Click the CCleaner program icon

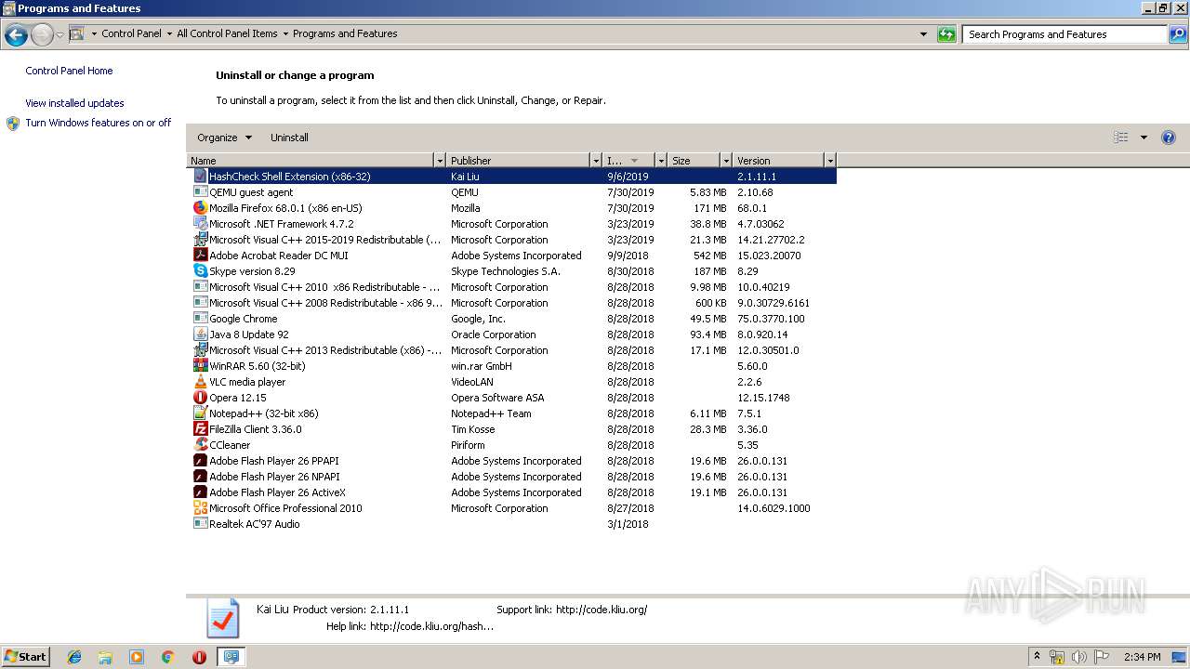coord(200,445)
